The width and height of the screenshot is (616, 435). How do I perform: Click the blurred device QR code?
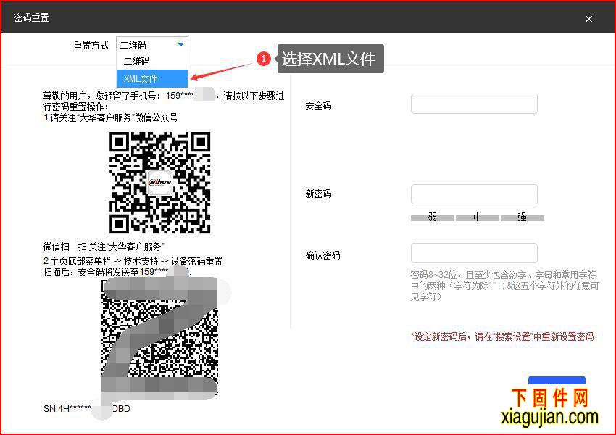click(160, 339)
